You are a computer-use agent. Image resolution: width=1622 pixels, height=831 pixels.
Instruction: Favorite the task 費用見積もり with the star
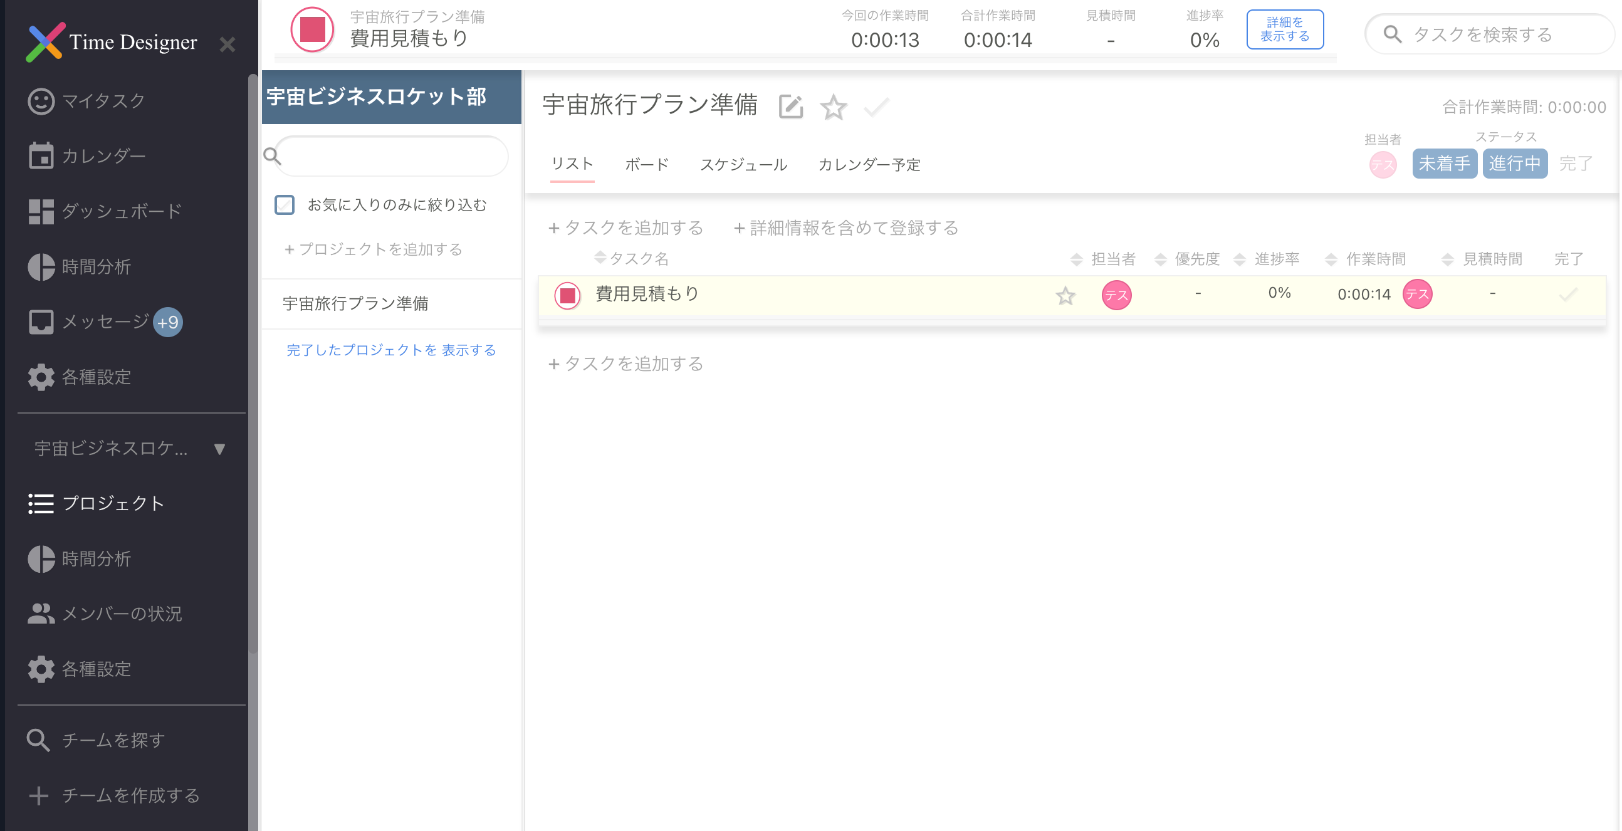[1065, 296]
